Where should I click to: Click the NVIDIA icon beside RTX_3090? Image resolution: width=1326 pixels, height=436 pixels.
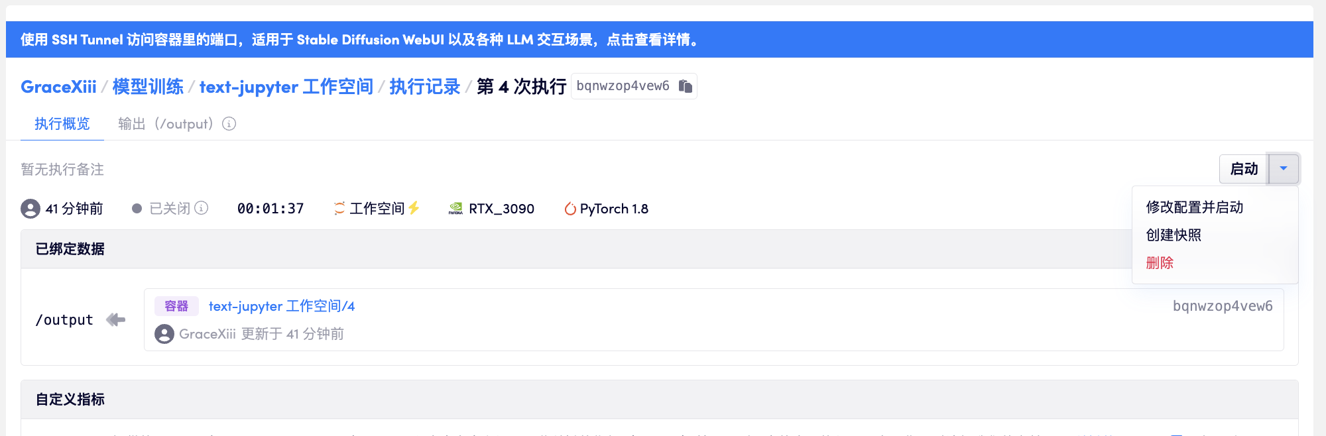click(x=455, y=209)
